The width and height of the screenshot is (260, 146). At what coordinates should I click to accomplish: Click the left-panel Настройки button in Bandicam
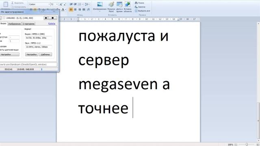click(9, 54)
